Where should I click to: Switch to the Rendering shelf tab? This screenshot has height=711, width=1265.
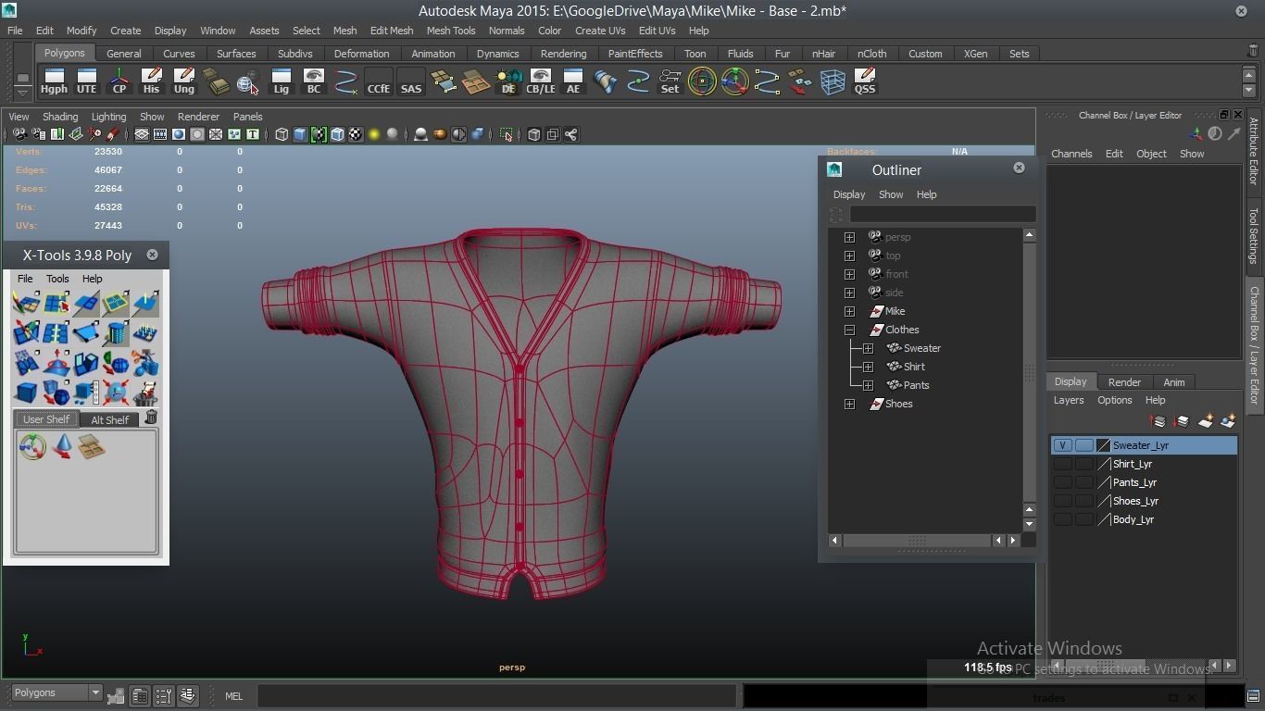tap(563, 54)
